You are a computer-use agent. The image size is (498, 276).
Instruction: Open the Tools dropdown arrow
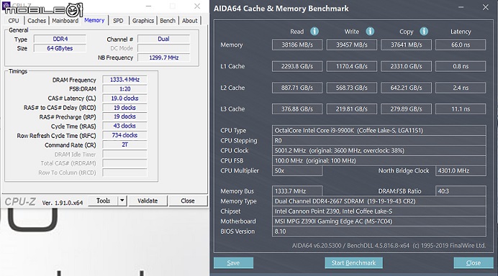[x=122, y=201]
